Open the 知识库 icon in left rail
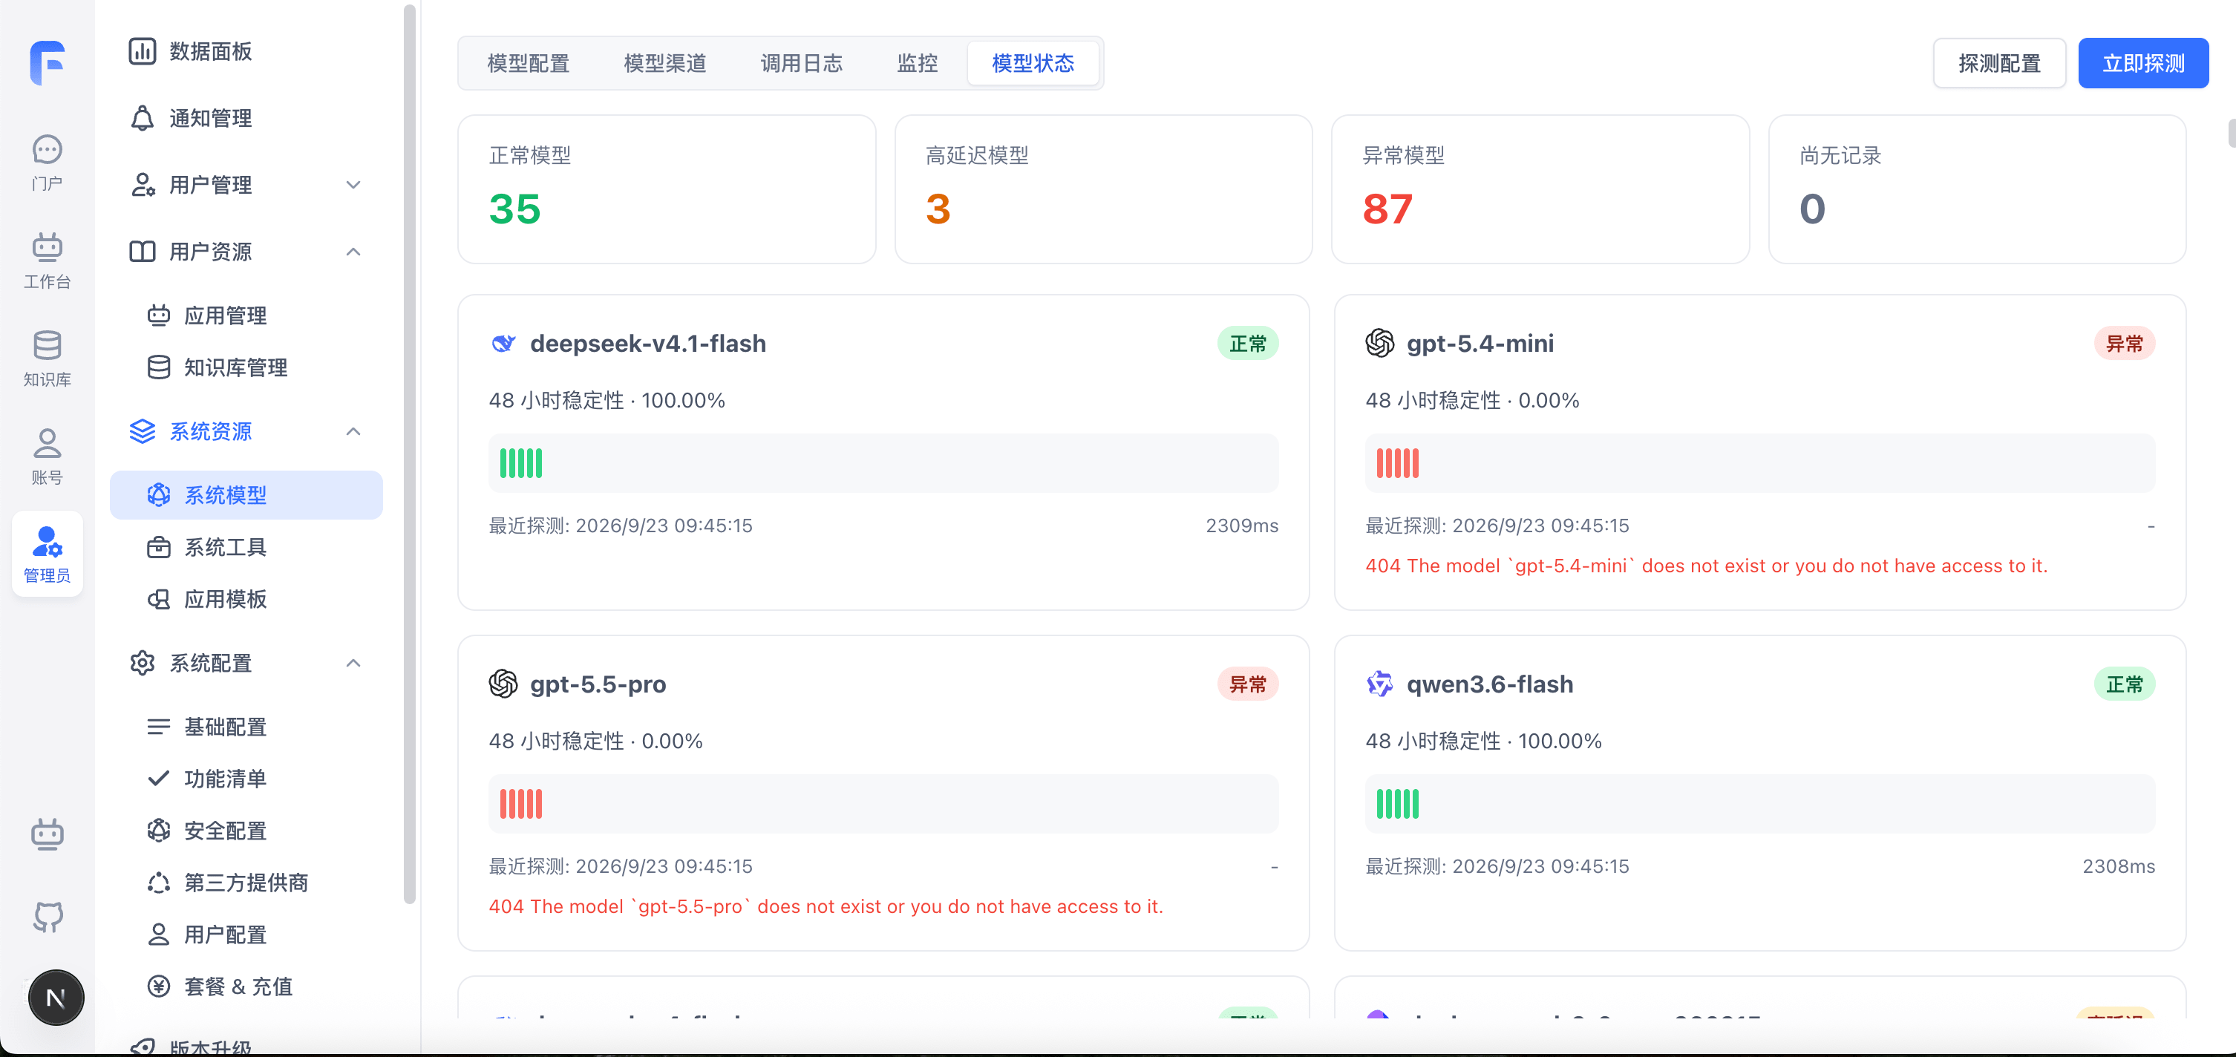Screen dimensions: 2236x1057 47,359
